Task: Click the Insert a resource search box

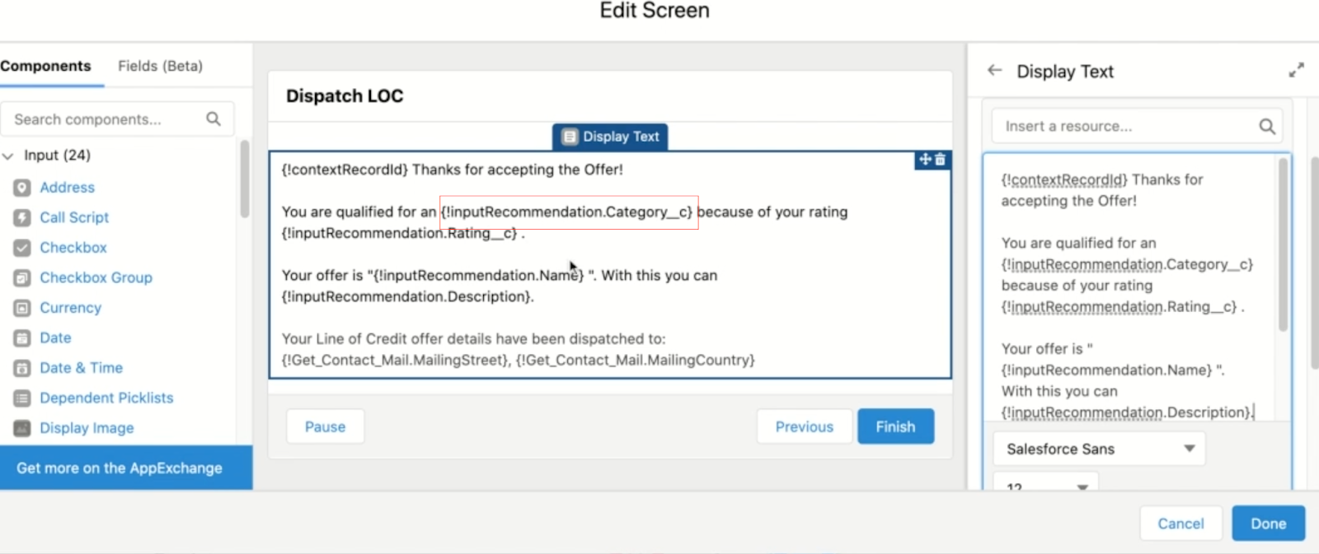Action: [x=1126, y=126]
